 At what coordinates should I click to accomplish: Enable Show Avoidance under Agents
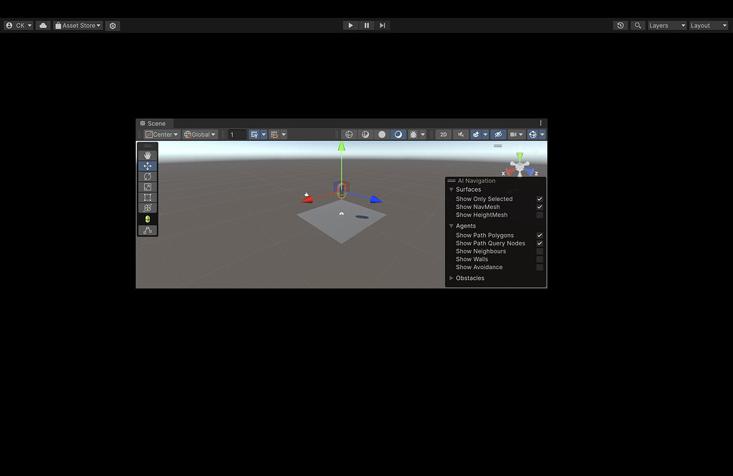click(x=540, y=267)
